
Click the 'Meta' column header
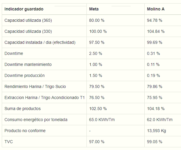(x=94, y=9)
